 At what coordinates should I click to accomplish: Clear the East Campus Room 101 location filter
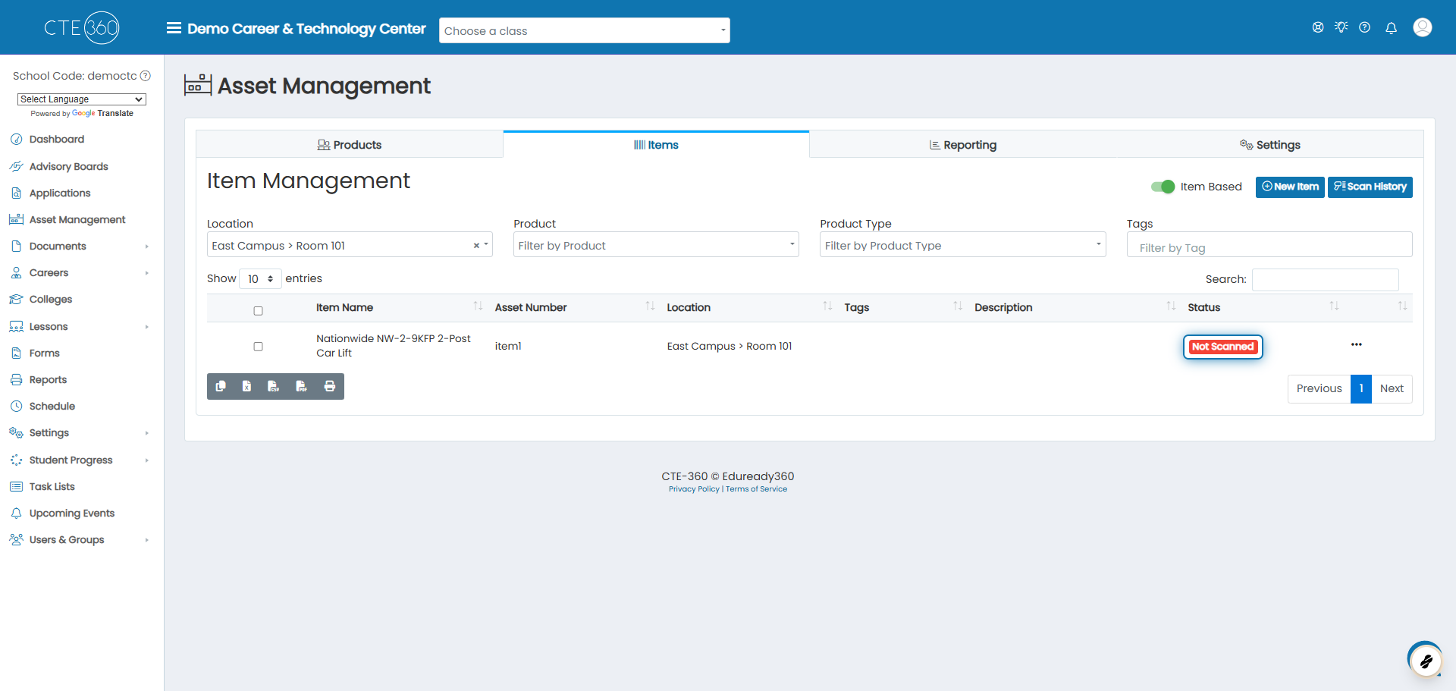click(x=476, y=245)
